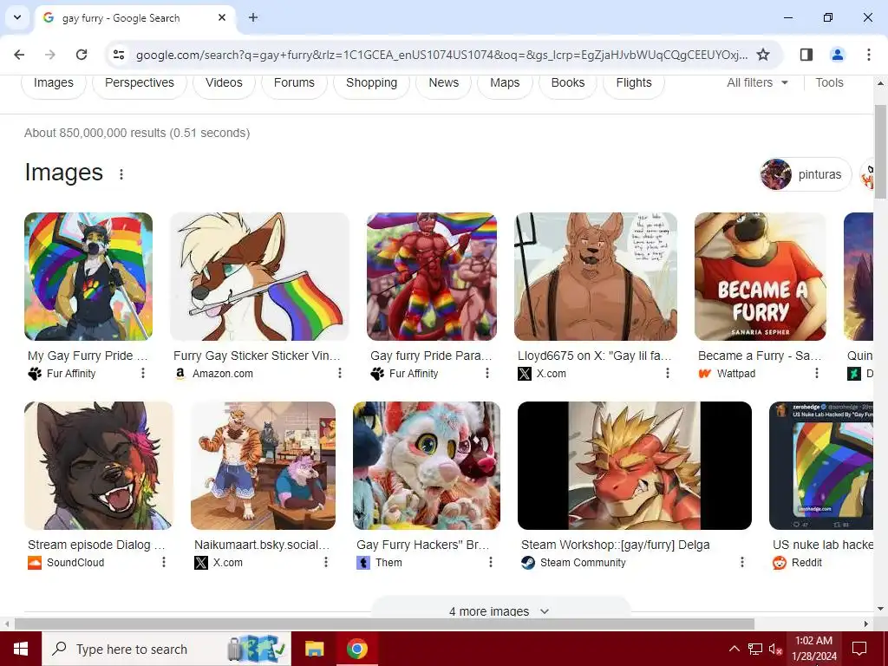This screenshot has width=888, height=666.
Task: Open the Them Gay Furry Hackers thumbnail
Action: click(x=427, y=466)
